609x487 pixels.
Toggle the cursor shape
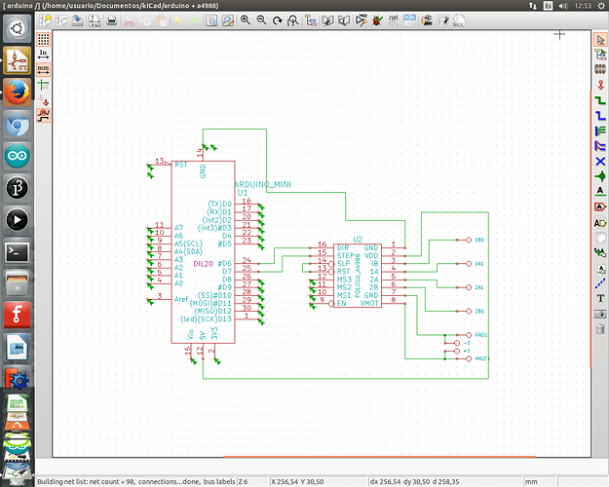(44, 85)
